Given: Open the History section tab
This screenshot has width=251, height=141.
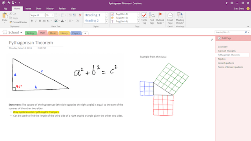Looking at the screenshot, I should pos(64,33).
